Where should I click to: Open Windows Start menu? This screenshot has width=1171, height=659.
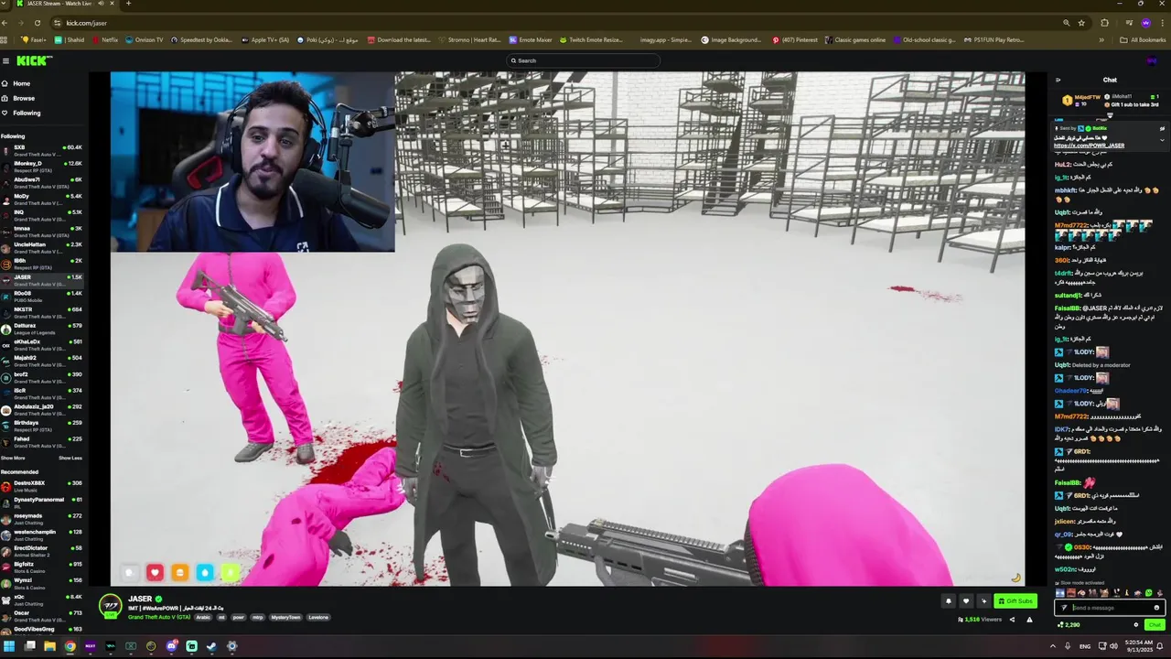8,646
